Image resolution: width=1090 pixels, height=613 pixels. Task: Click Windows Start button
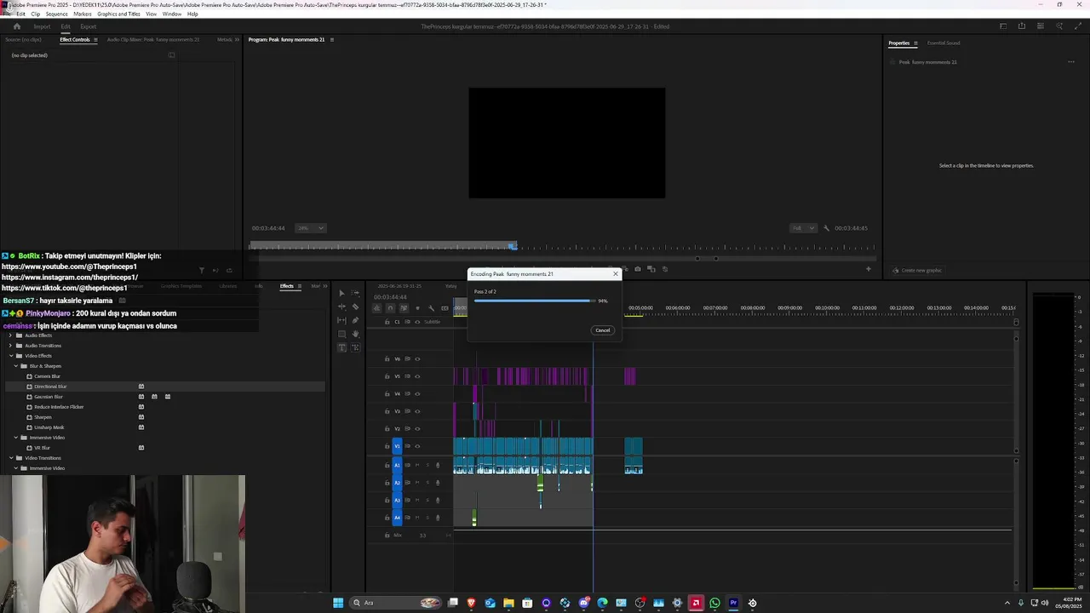338,603
